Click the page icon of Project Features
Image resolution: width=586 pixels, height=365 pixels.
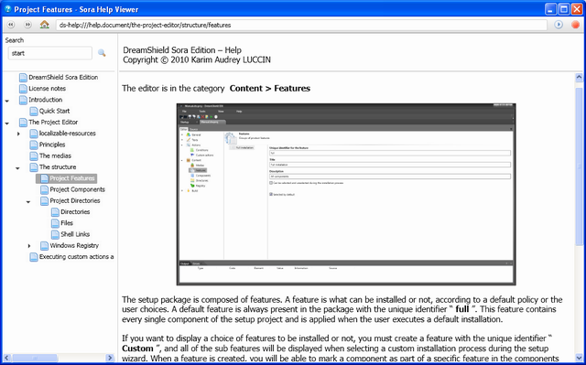coord(44,178)
